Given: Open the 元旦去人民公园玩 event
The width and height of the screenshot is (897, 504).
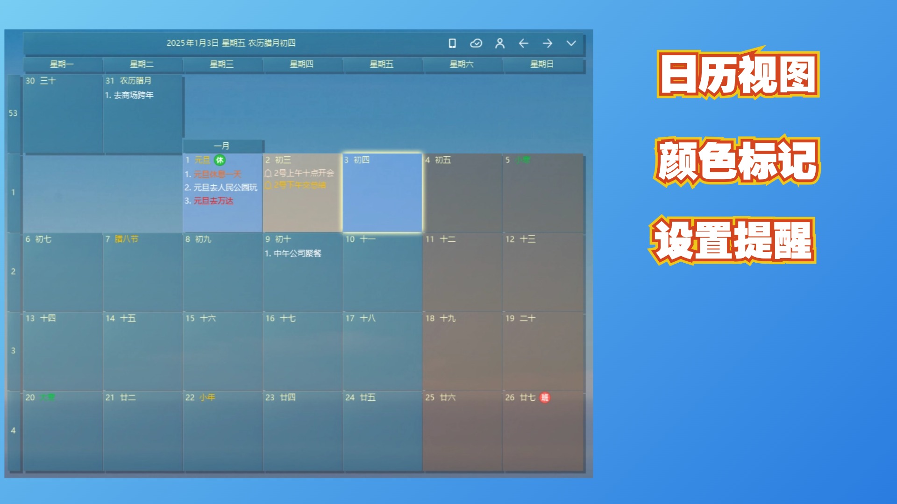Looking at the screenshot, I should 225,188.
